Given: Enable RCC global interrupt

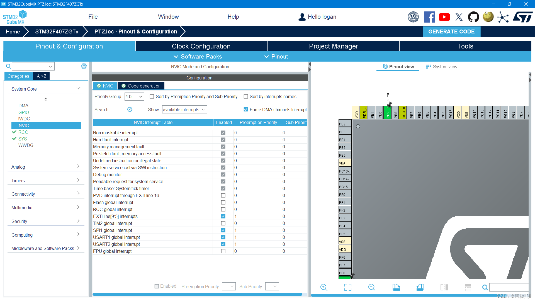Looking at the screenshot, I should pyautogui.click(x=223, y=209).
